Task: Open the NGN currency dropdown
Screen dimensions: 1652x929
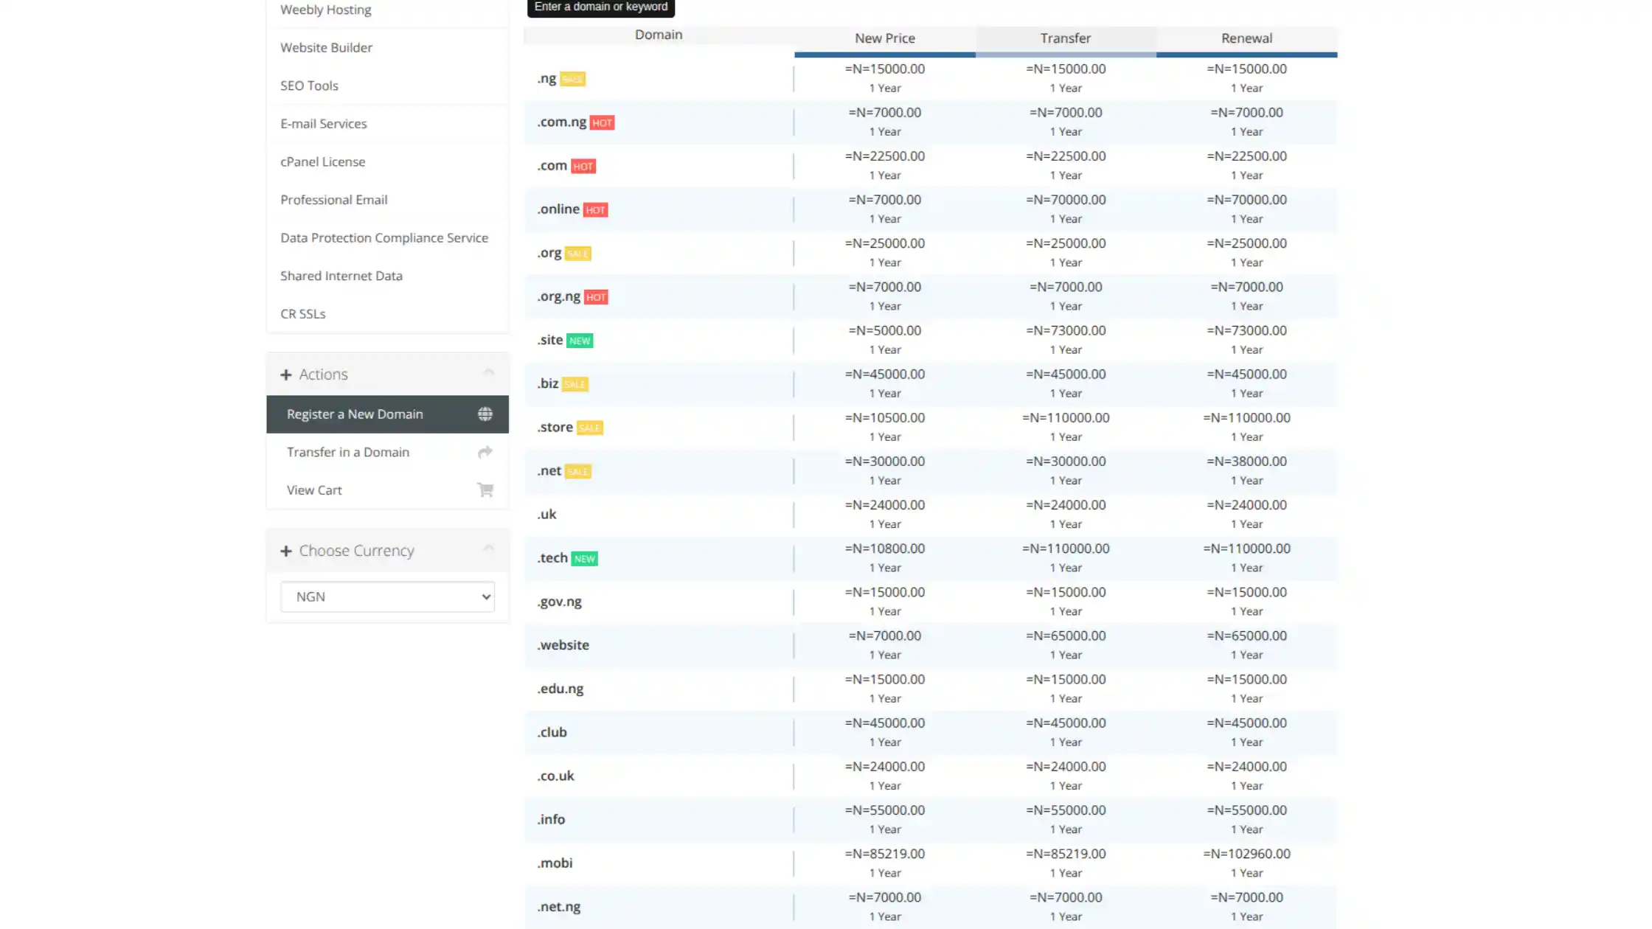Action: (x=387, y=596)
